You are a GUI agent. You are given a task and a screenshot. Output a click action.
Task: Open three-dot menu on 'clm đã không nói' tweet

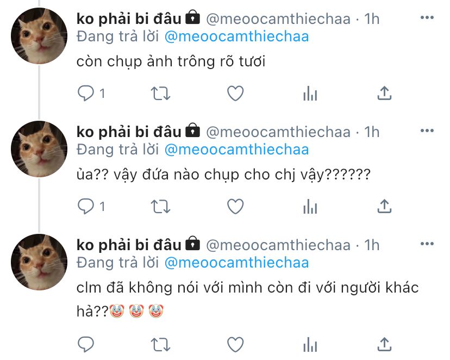[x=427, y=244]
